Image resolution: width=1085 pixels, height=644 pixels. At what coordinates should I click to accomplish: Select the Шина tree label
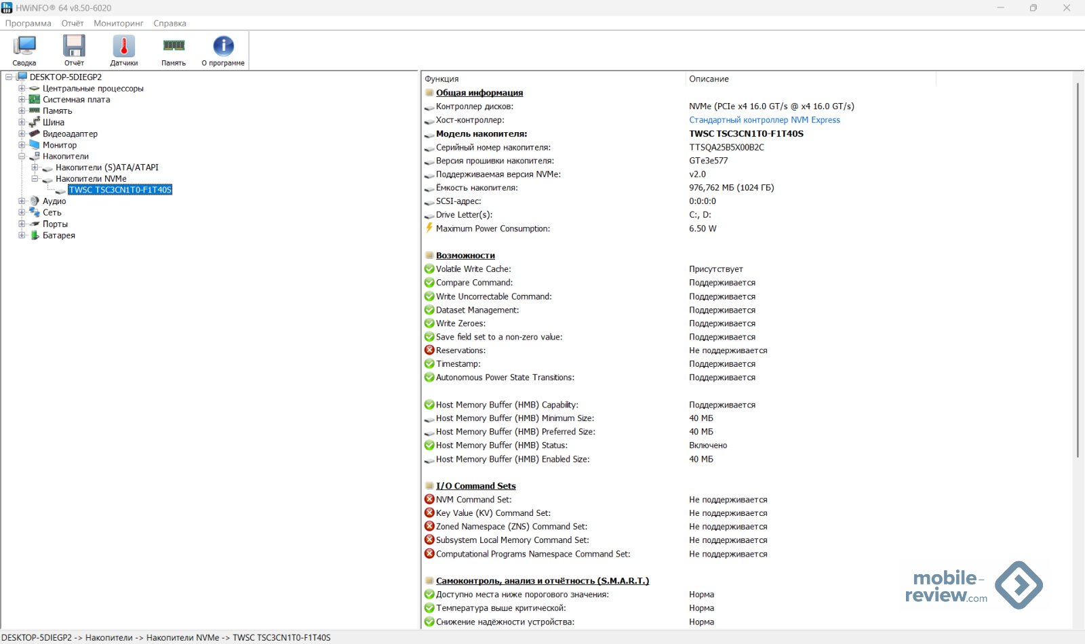tap(54, 122)
